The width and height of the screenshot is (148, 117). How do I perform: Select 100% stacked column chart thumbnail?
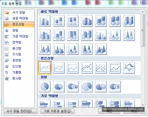point(73,21)
